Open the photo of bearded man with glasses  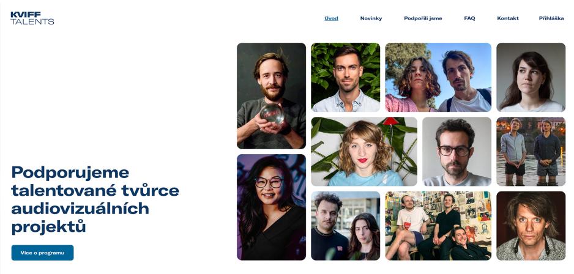[x=457, y=152]
